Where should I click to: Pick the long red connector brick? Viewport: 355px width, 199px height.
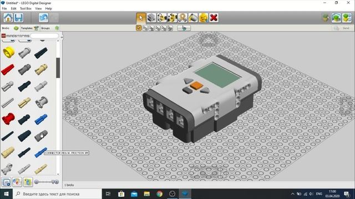coord(8,69)
